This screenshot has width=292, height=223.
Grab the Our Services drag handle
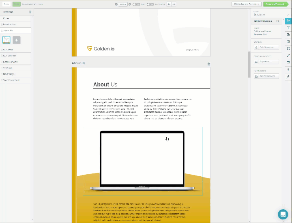pyautogui.click(x=2, y=56)
